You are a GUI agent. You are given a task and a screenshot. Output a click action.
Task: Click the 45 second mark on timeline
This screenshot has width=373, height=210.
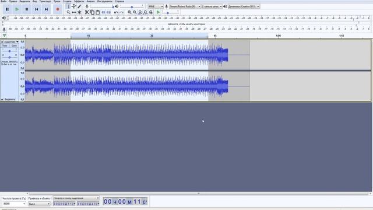point(215,36)
